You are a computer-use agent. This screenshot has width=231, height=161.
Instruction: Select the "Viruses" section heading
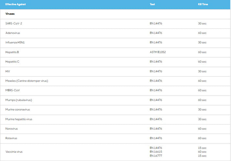coord(10,14)
